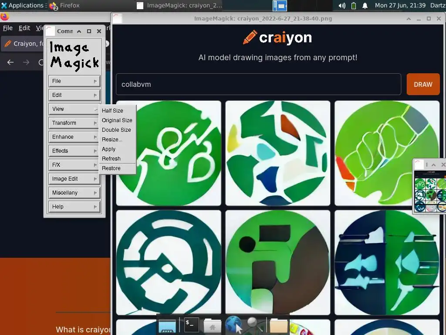Expand the F/X menu button
This screenshot has height=335, width=446.
tap(74, 164)
